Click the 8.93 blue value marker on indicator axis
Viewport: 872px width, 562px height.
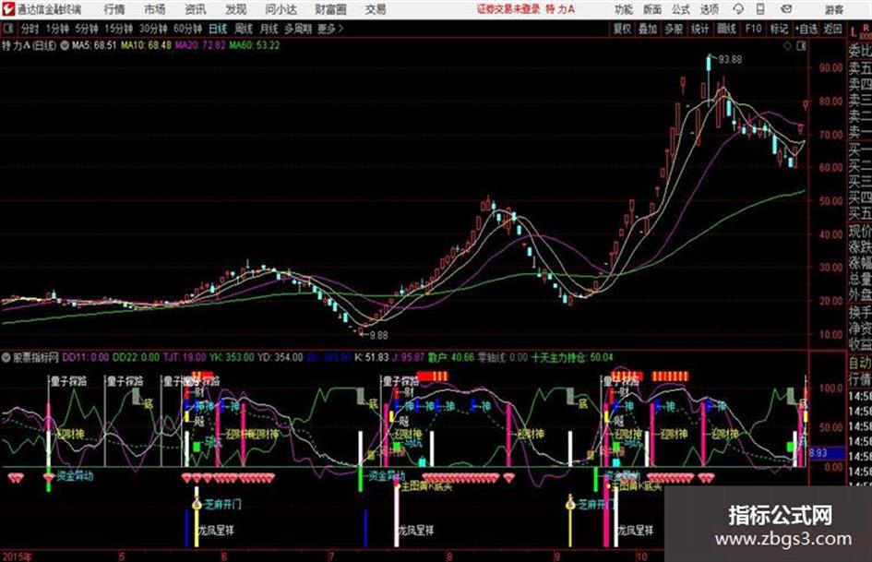[x=825, y=453]
